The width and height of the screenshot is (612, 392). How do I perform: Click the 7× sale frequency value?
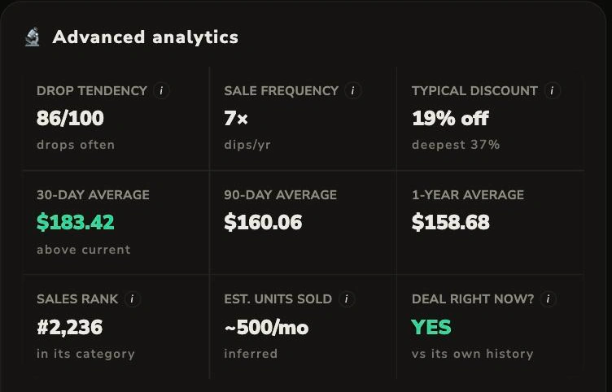click(236, 118)
